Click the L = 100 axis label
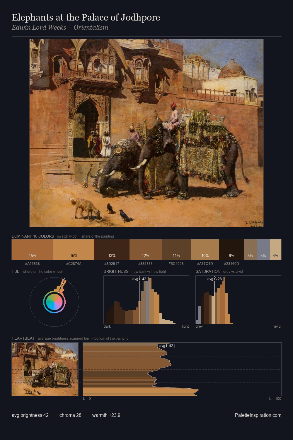 tap(275, 399)
